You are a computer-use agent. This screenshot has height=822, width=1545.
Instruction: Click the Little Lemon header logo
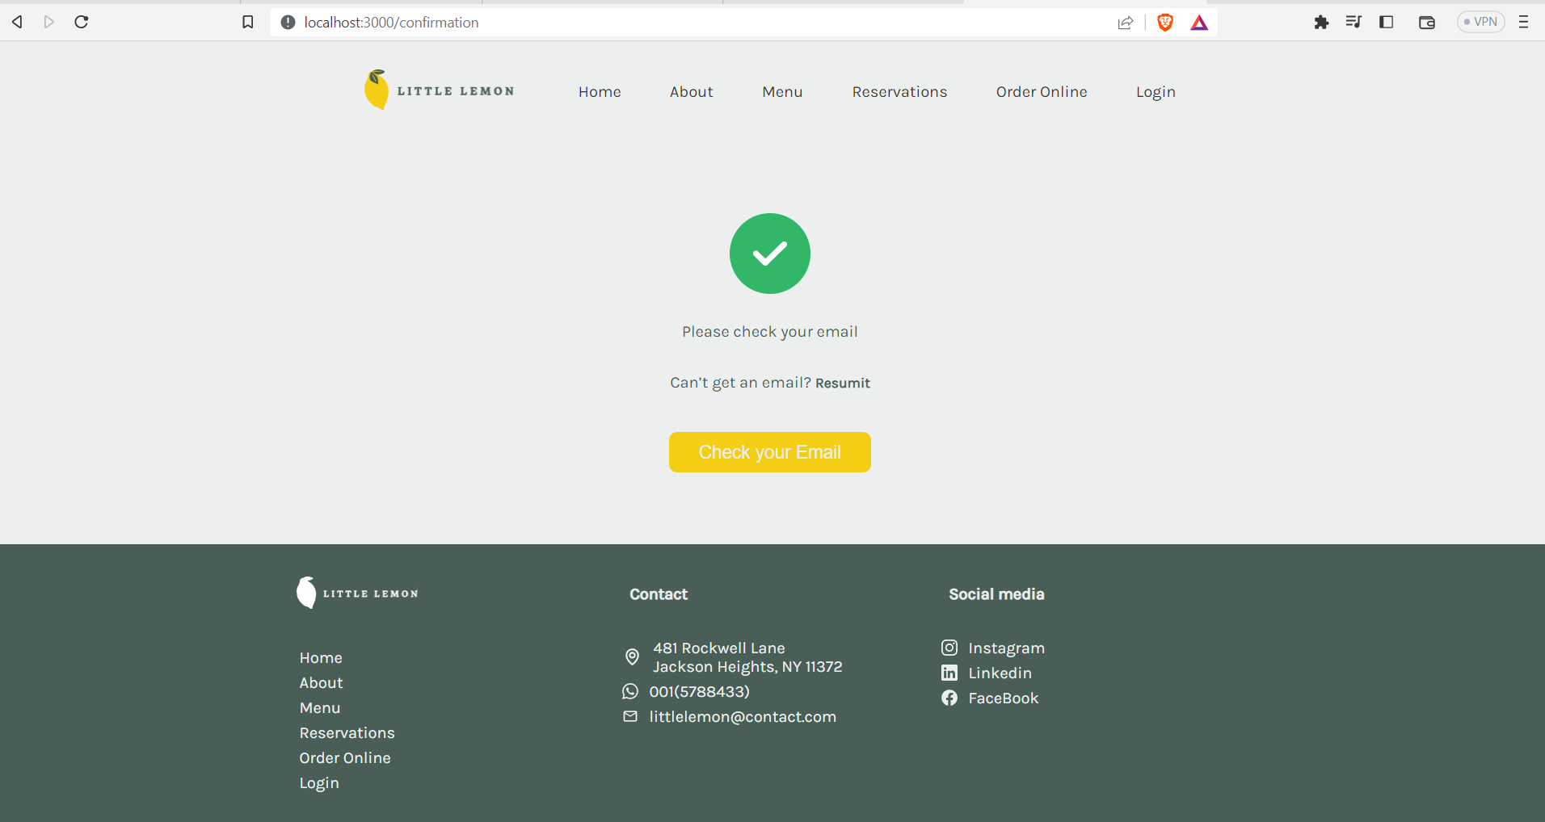pos(439,90)
